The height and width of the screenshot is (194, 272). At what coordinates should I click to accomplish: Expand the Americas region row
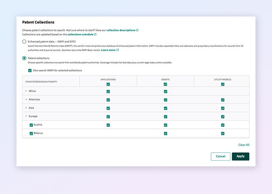pos(26,99)
